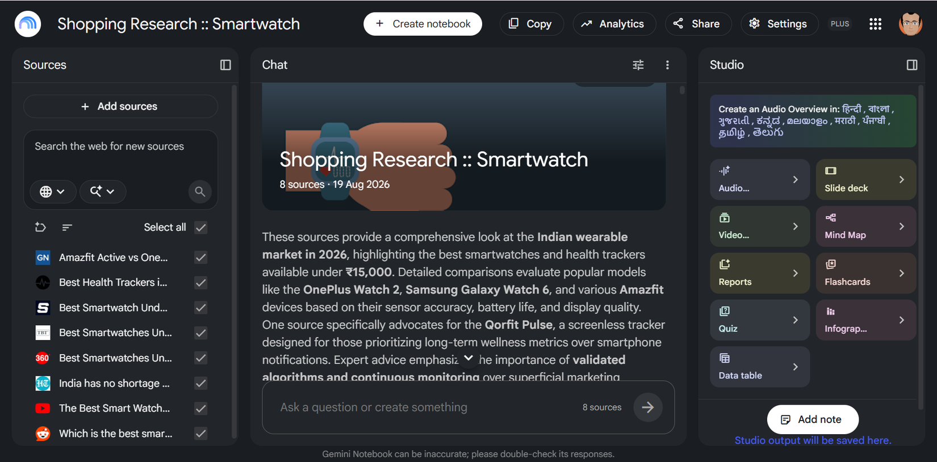
Task: Open chat configuration sliders icon
Action: click(638, 65)
